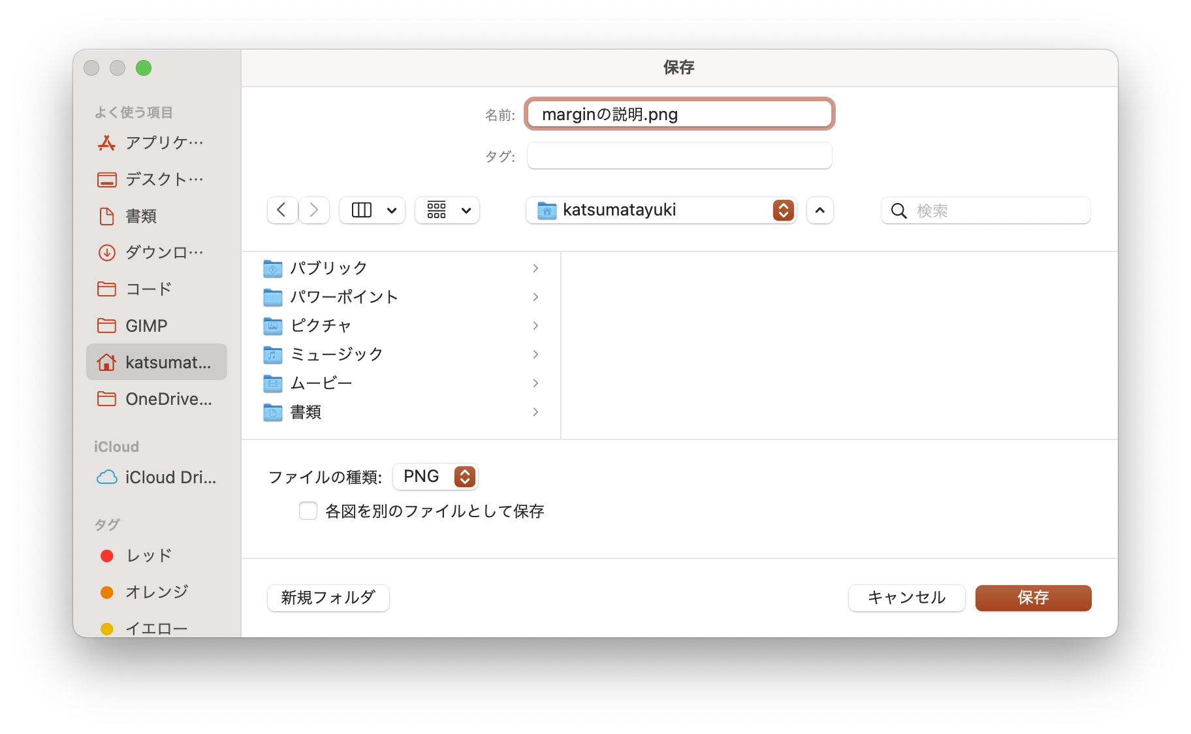Choose the オレンジ orange tag
This screenshot has width=1191, height=734.
coord(157,592)
